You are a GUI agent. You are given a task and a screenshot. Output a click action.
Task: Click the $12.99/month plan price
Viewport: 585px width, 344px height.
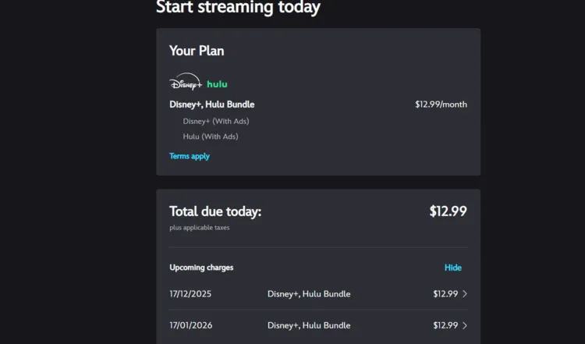tap(441, 105)
